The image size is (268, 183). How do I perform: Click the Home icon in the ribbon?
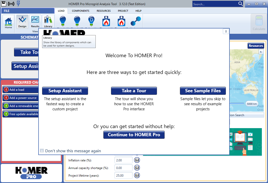click(8, 23)
